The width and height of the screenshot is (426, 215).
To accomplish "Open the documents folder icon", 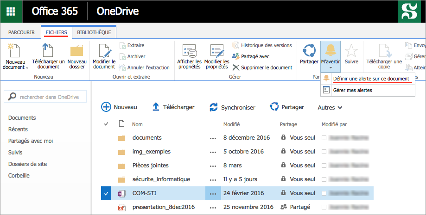I will point(122,138).
